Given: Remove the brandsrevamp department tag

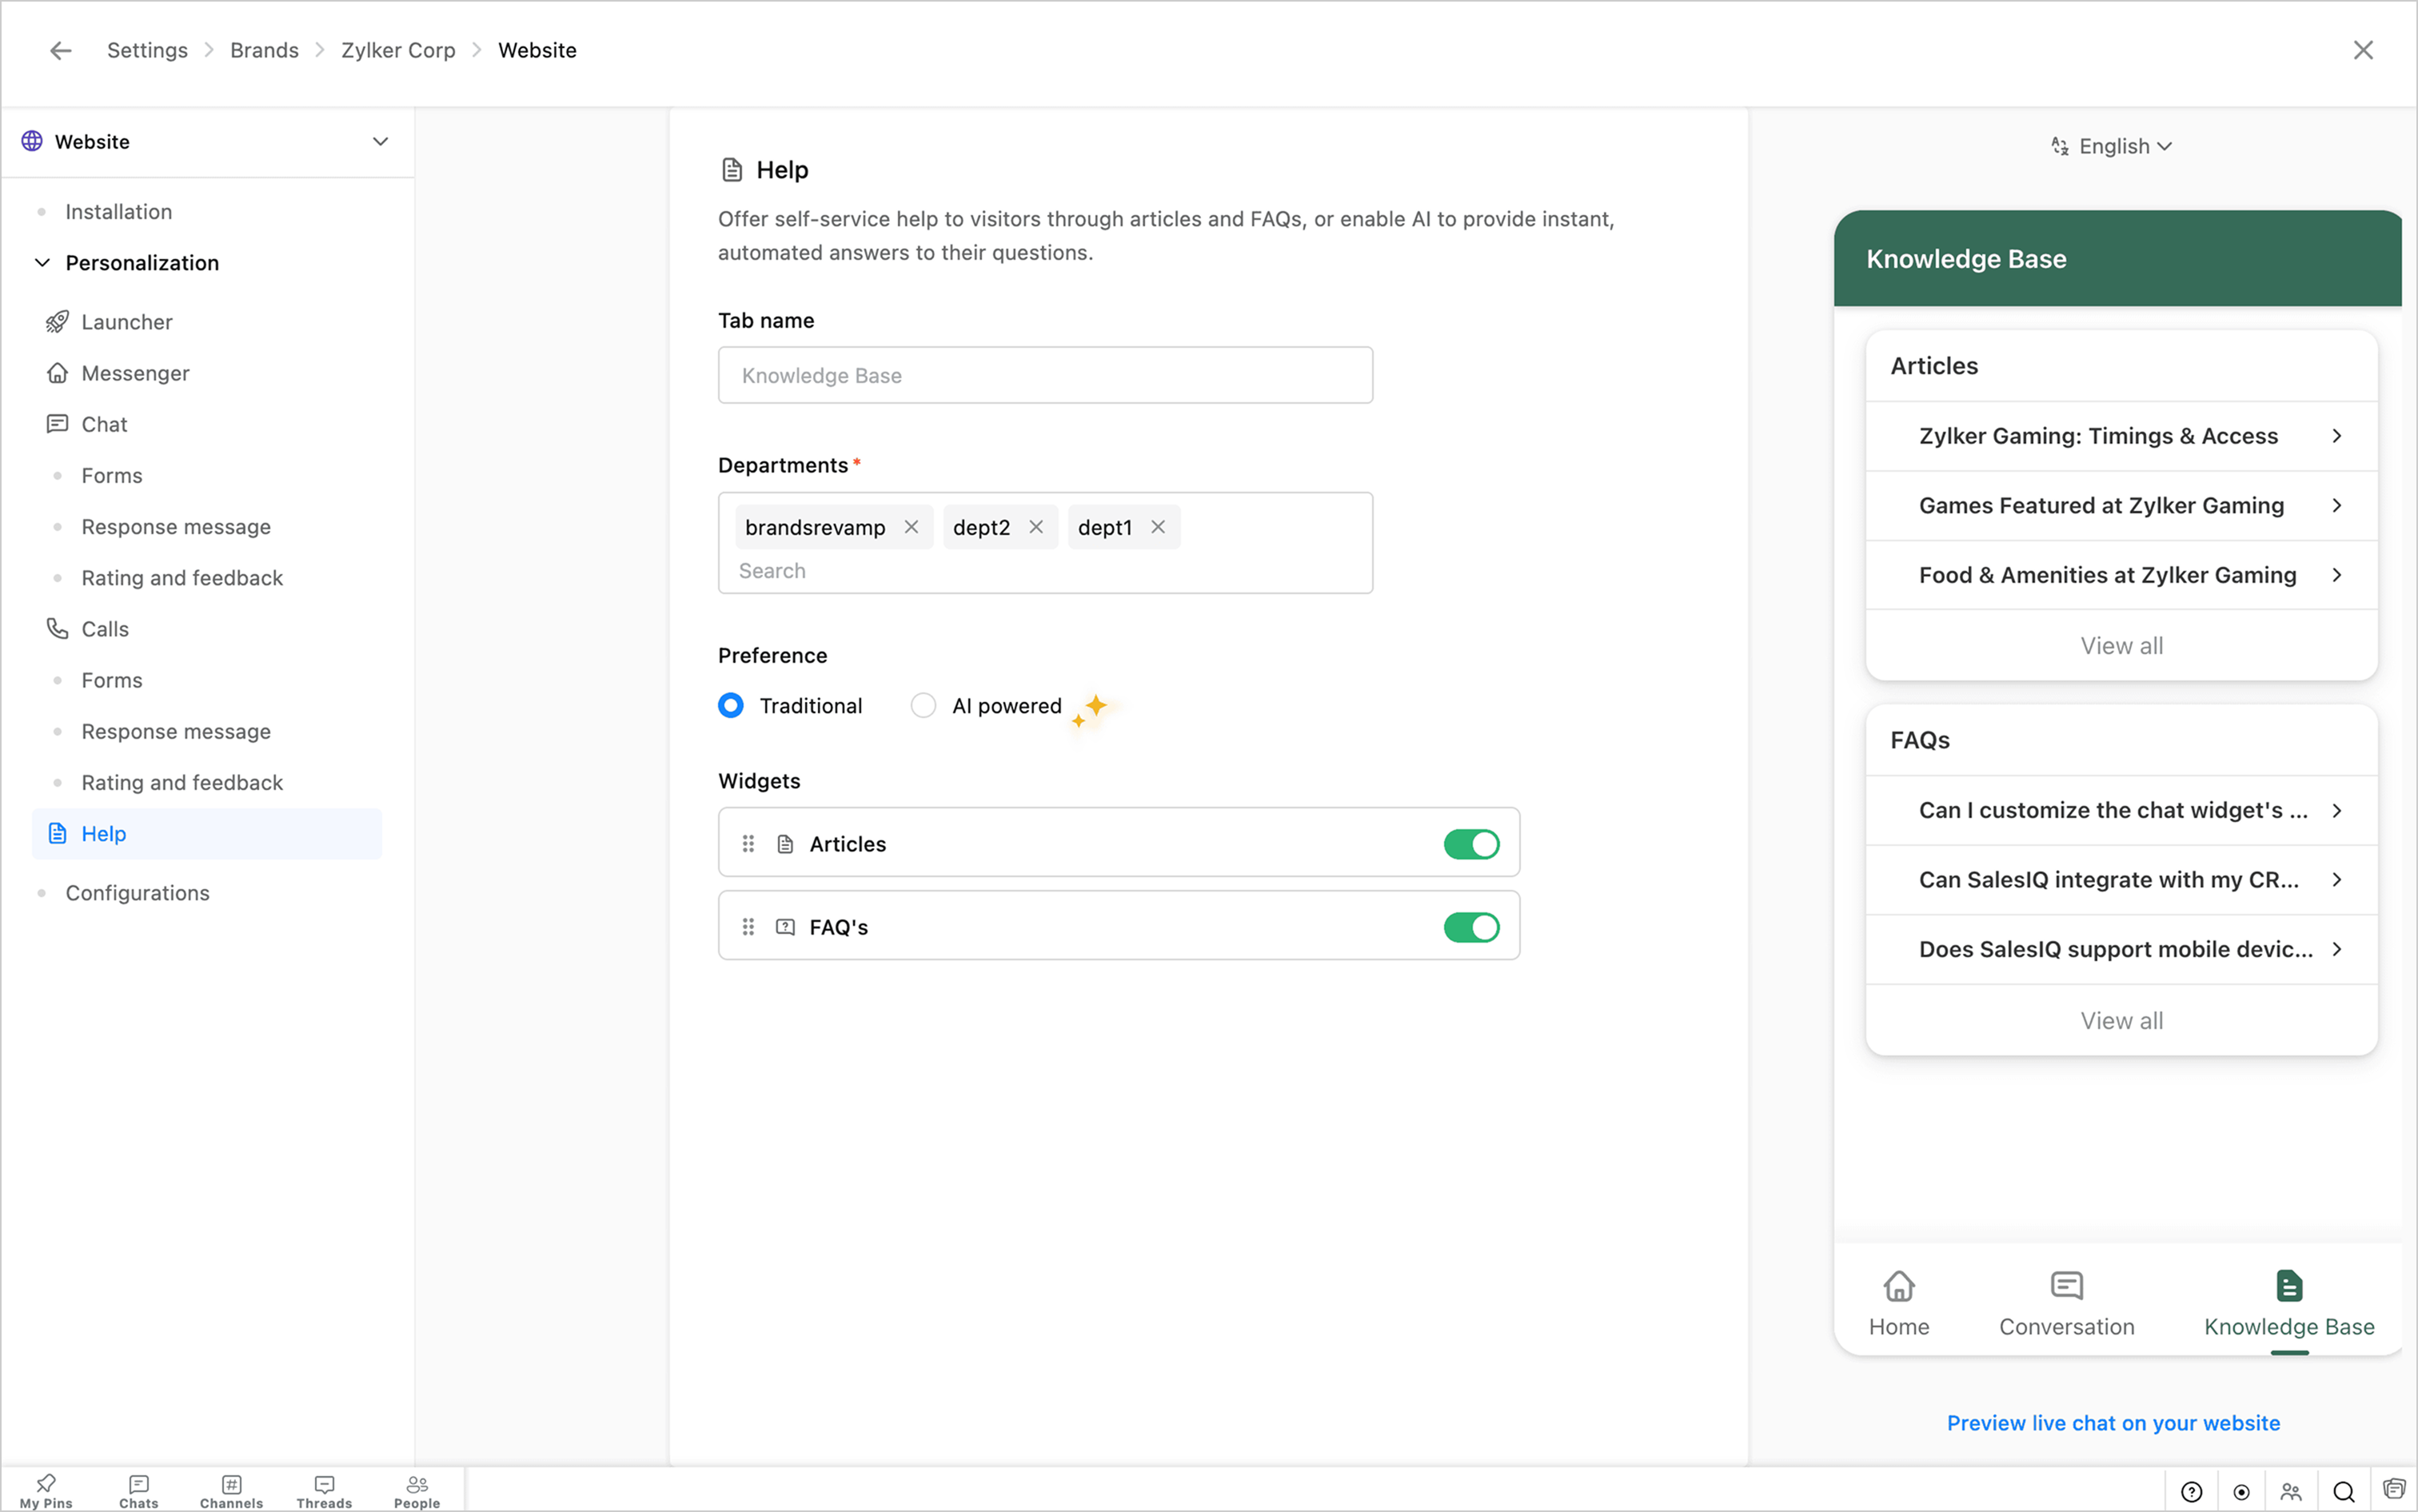Looking at the screenshot, I should pos(911,527).
